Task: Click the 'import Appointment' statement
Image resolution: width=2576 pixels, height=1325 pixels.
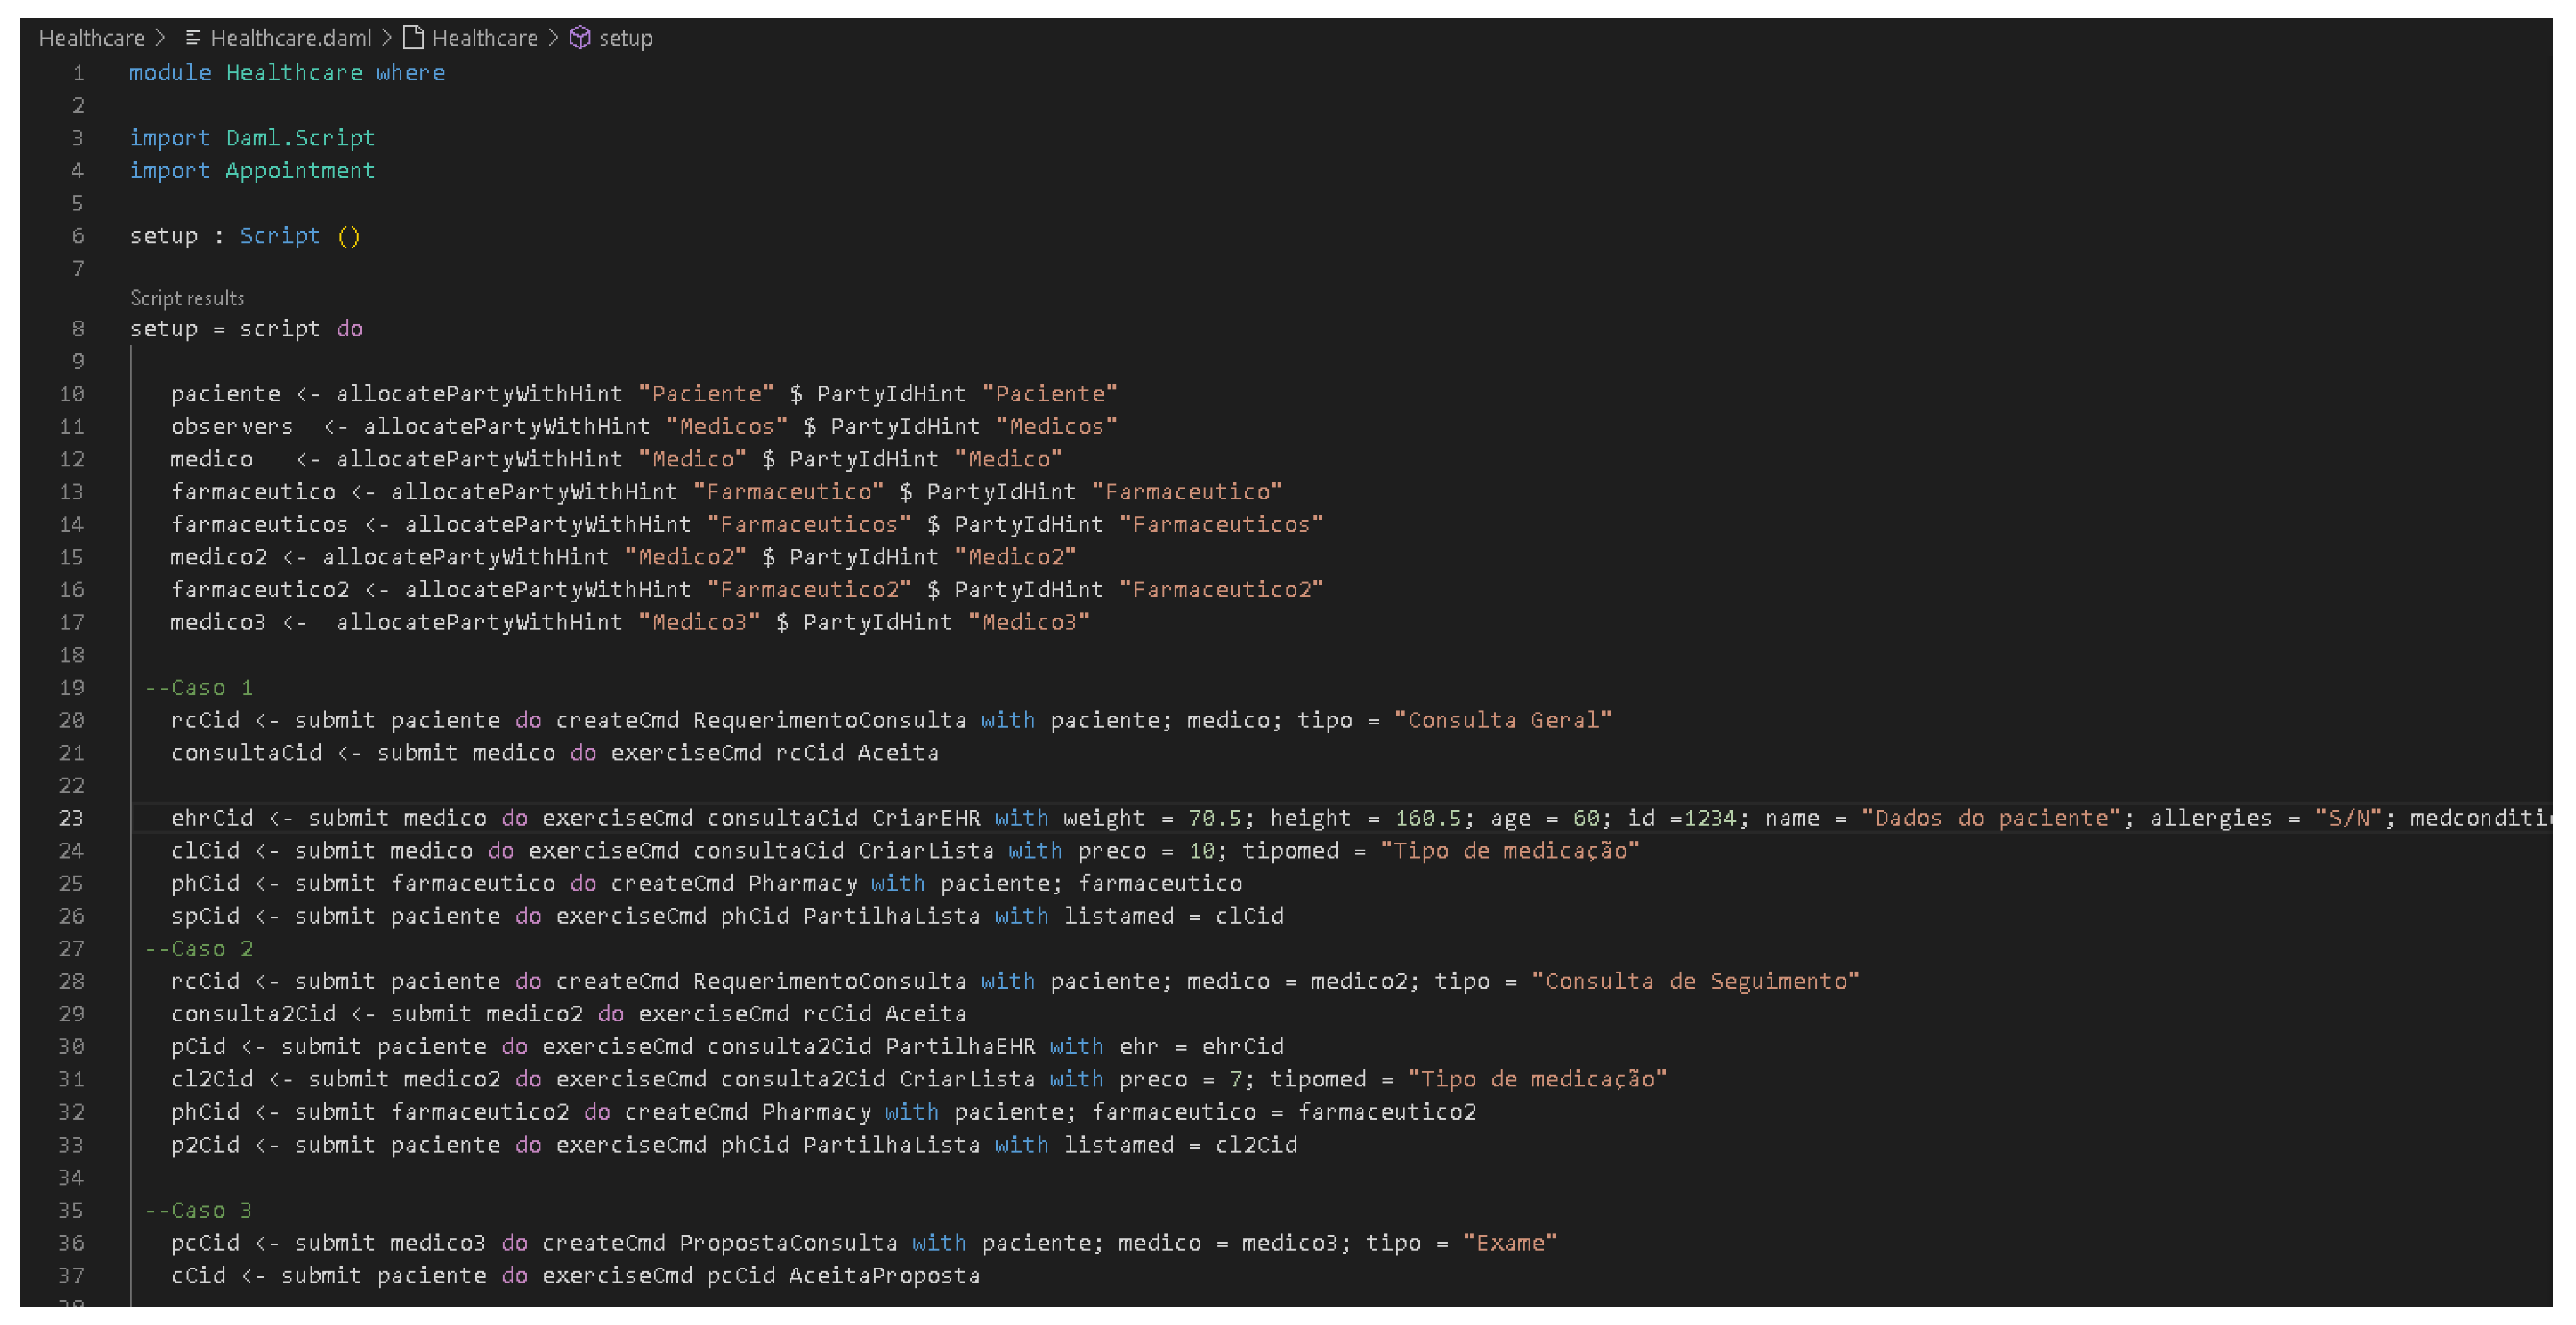Action: pos(252,171)
